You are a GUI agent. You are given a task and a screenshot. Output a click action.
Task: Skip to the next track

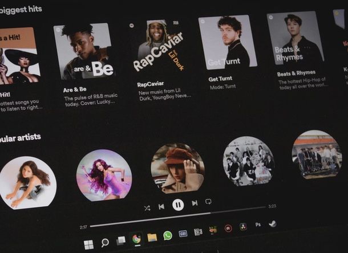click(195, 203)
